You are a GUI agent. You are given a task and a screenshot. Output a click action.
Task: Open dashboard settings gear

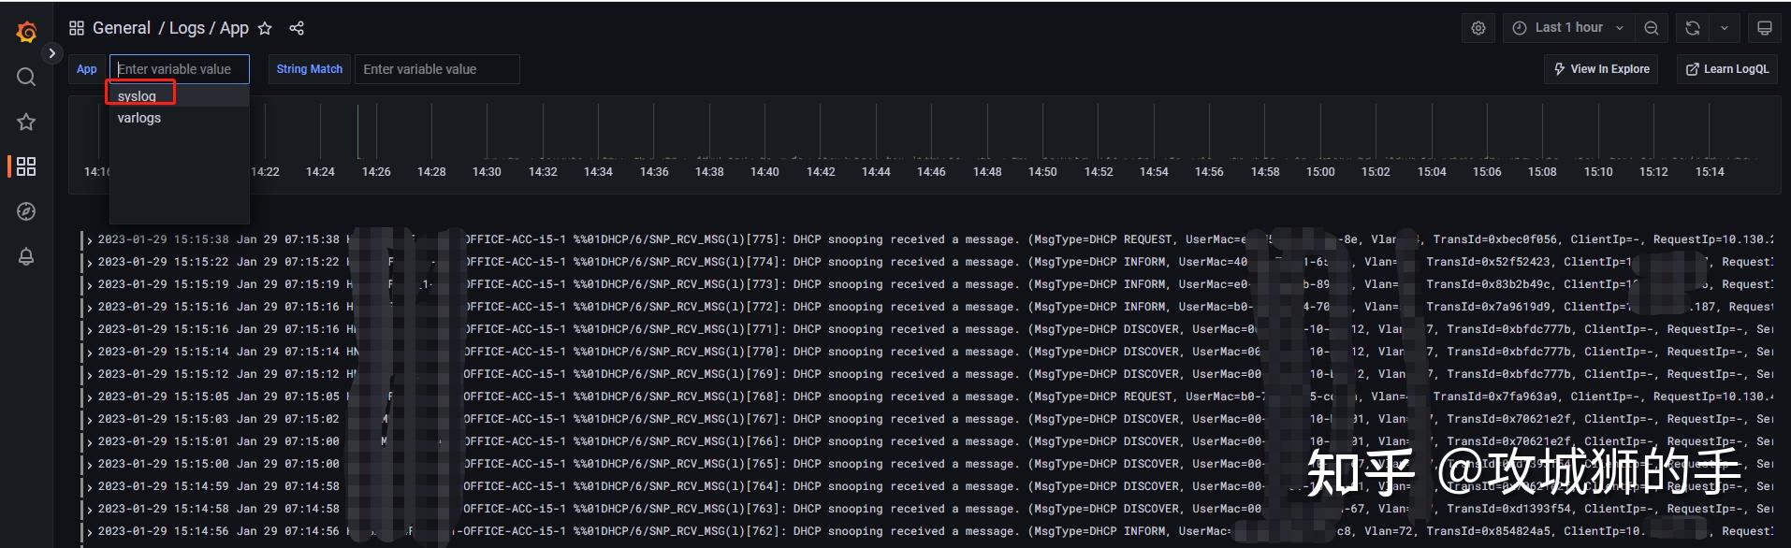(x=1478, y=28)
